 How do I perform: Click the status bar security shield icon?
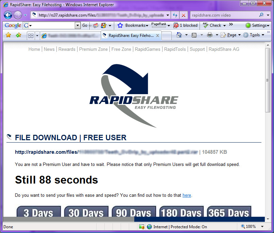click(x=142, y=227)
